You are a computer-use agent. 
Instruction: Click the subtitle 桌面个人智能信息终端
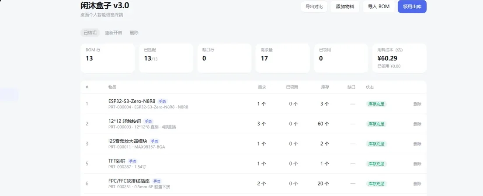(x=102, y=15)
